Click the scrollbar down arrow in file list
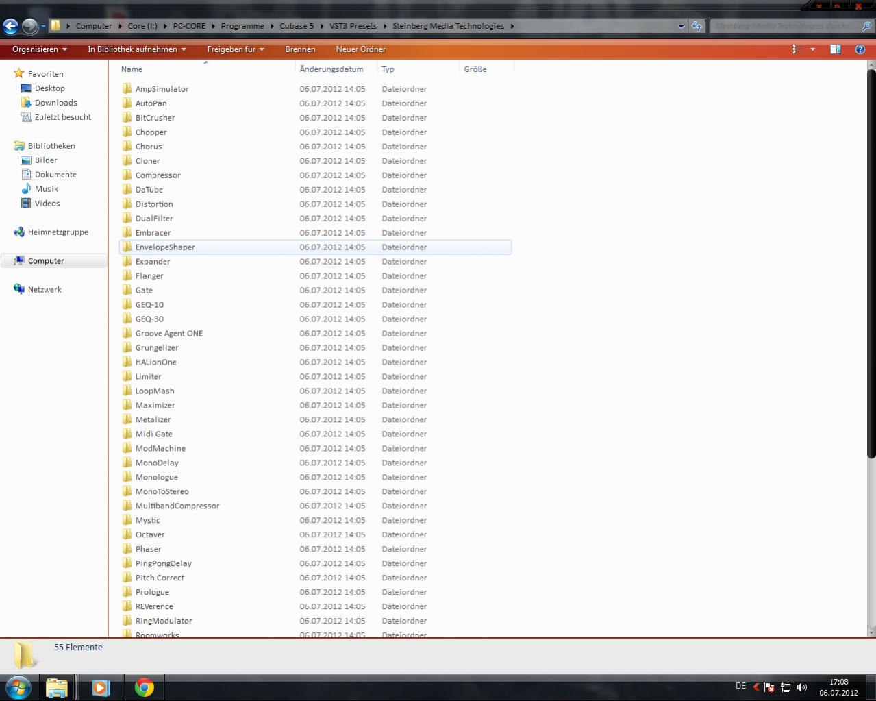Screen dimensions: 876x701 [x=871, y=632]
